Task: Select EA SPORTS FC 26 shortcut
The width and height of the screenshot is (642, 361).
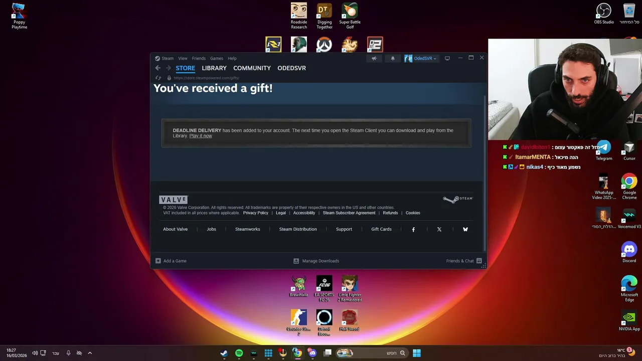Action: (x=324, y=289)
